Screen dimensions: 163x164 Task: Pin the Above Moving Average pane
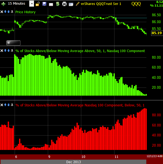point(12,51)
